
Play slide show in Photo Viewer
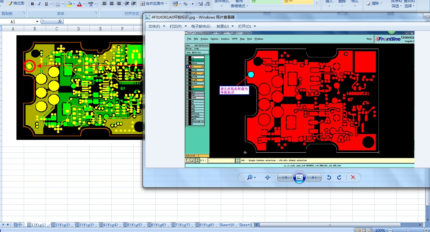point(299,177)
